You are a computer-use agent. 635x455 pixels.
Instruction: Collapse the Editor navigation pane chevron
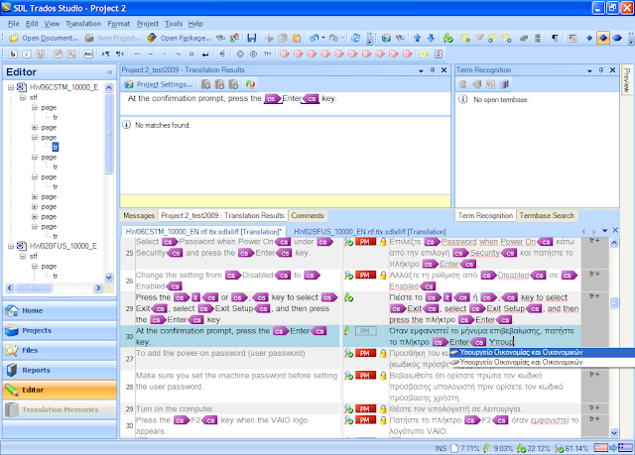pos(110,72)
